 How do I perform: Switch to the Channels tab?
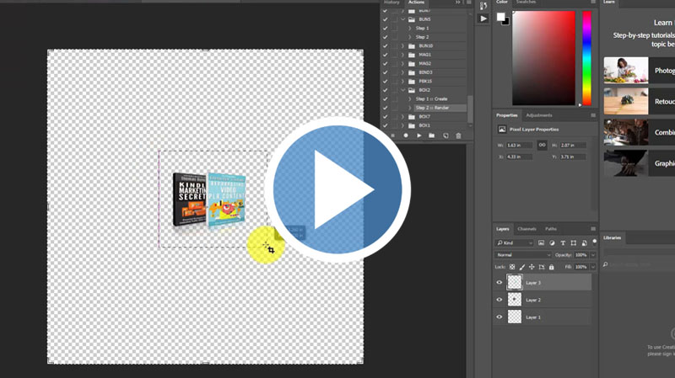click(x=526, y=229)
